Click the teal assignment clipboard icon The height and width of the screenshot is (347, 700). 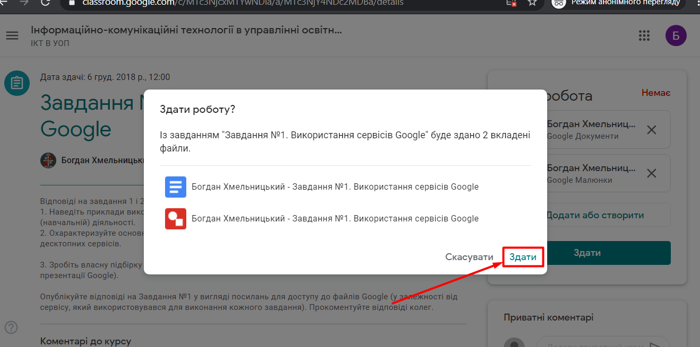pos(17,83)
